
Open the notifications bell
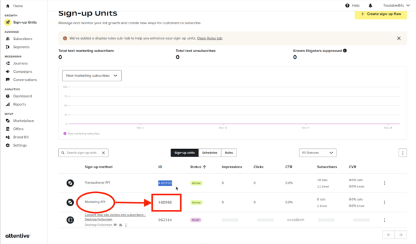pyautogui.click(x=371, y=6)
